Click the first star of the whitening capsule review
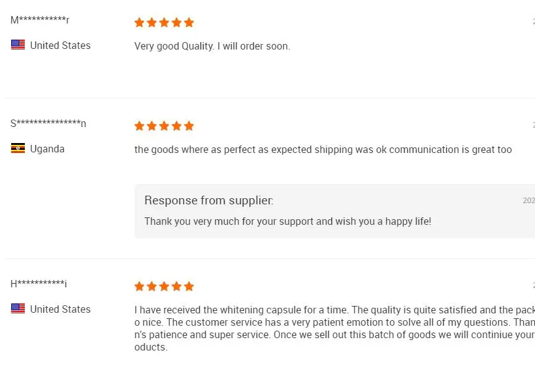The height and width of the screenshot is (366, 535). point(140,286)
